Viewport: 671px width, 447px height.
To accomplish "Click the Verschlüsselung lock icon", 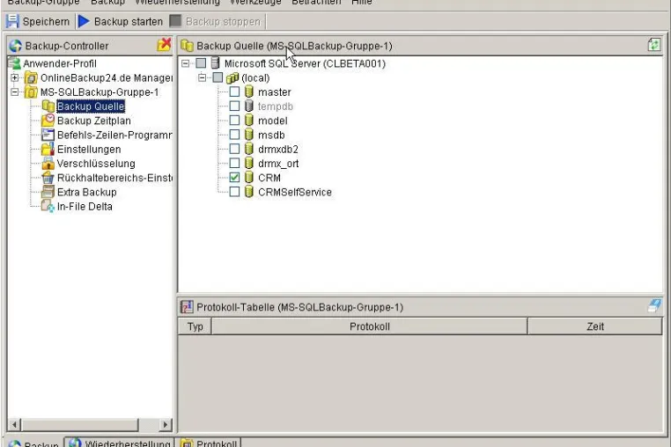I will click(48, 164).
